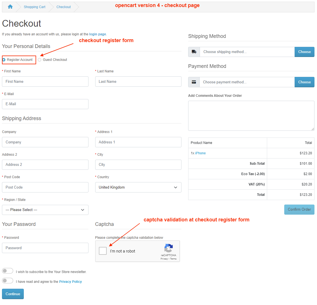
Task: Open the Shopping Cart breadcrumb
Action: [34, 7]
